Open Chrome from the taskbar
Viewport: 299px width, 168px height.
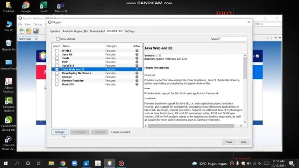(63, 163)
